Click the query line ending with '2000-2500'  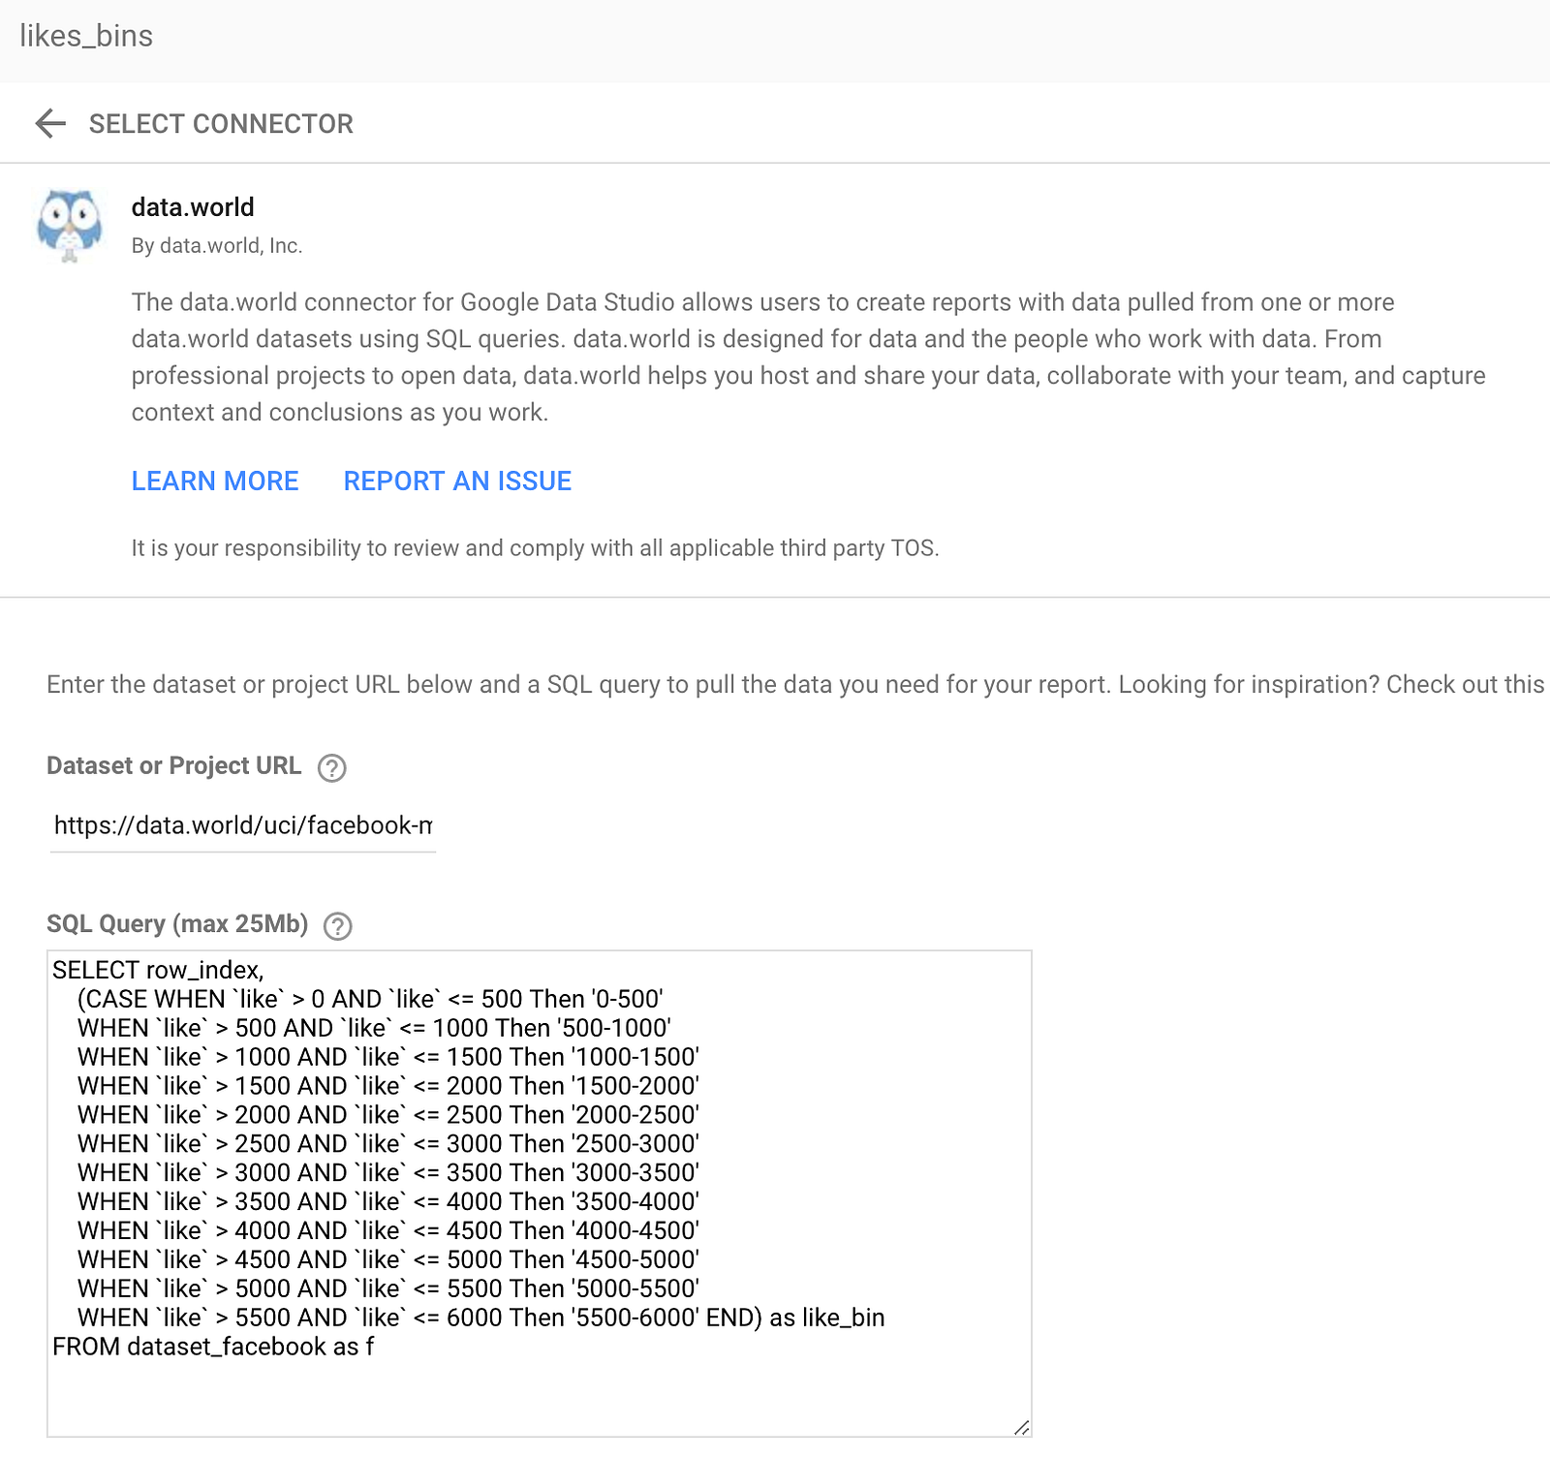(x=388, y=1115)
